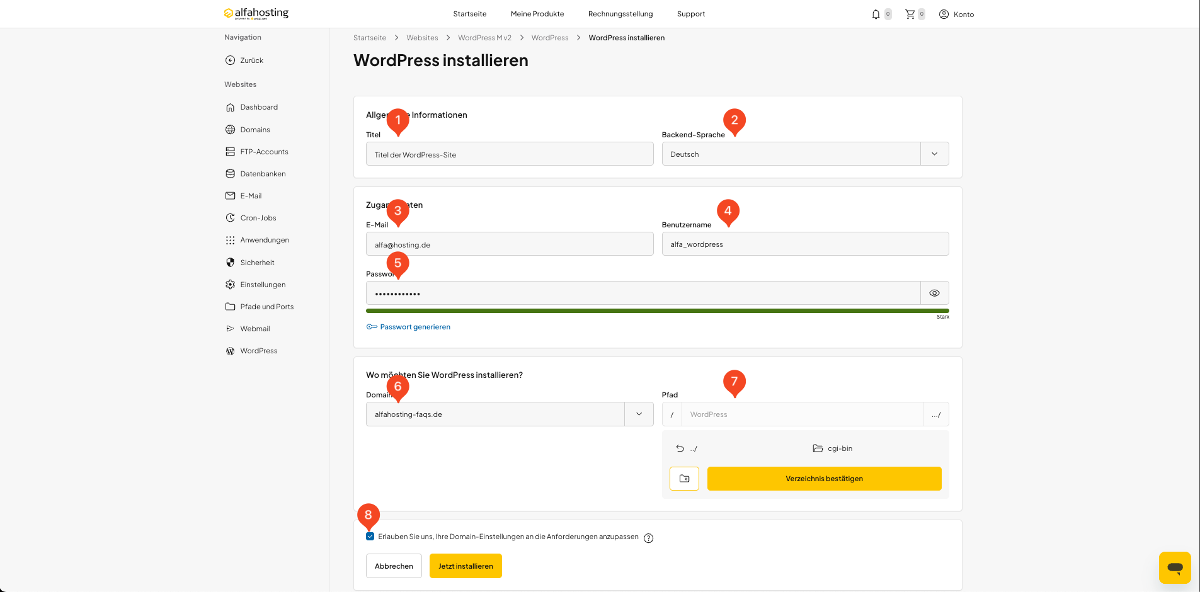Screen dimensions: 1200x592
Task: Click the Dashboard home icon
Action: (231, 107)
